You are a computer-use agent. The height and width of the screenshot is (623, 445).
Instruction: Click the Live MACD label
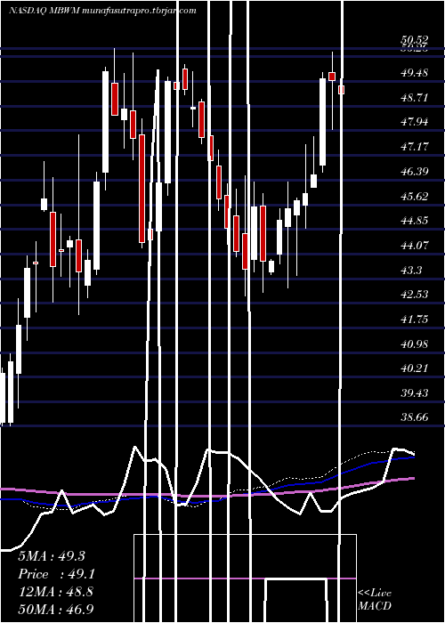point(375,600)
